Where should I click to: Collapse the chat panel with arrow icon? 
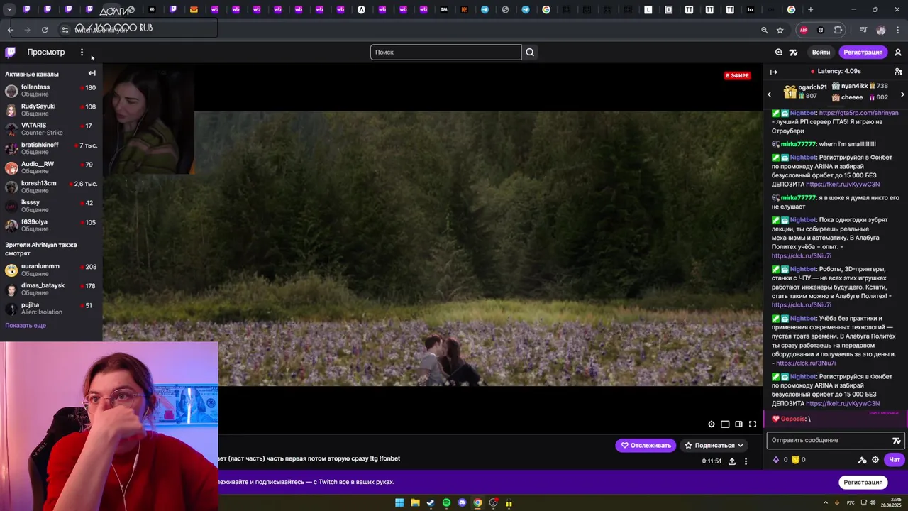tap(774, 72)
